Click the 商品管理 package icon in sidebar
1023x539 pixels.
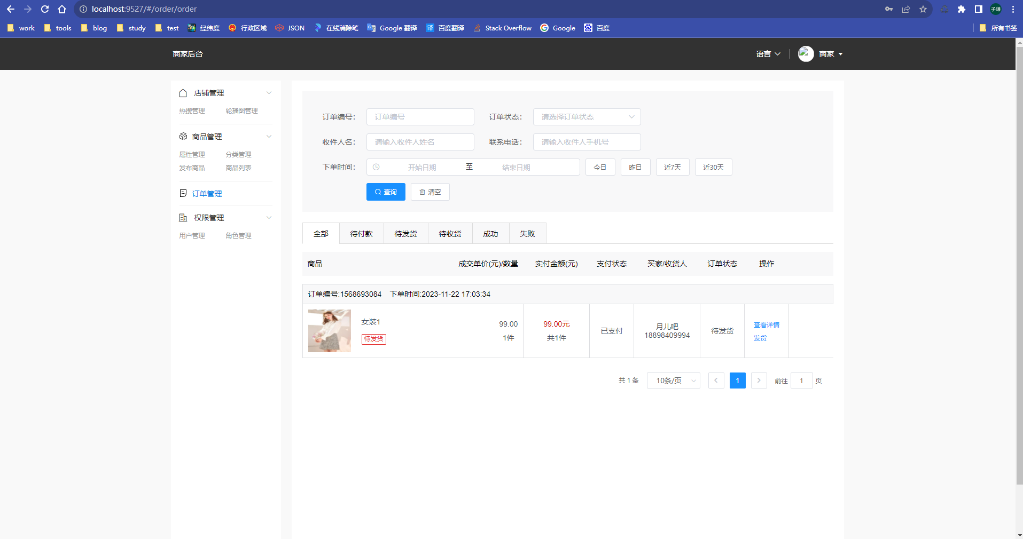pos(183,136)
